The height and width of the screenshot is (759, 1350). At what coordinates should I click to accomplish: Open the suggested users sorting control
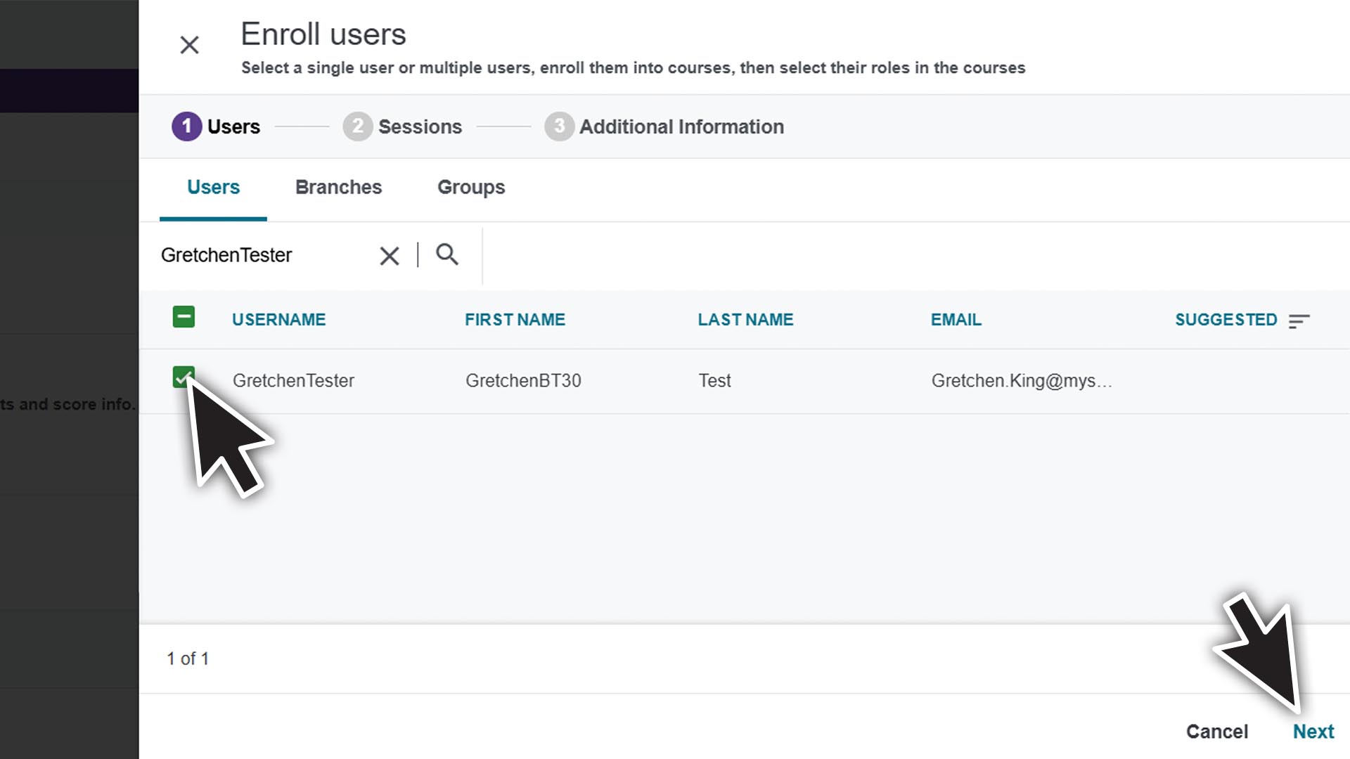pos(1299,320)
